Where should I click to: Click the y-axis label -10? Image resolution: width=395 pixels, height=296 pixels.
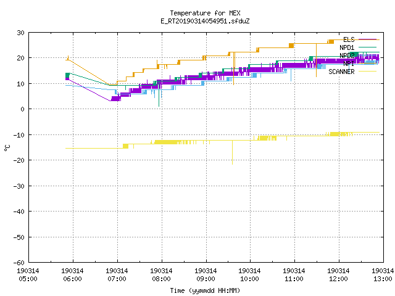click(19, 135)
